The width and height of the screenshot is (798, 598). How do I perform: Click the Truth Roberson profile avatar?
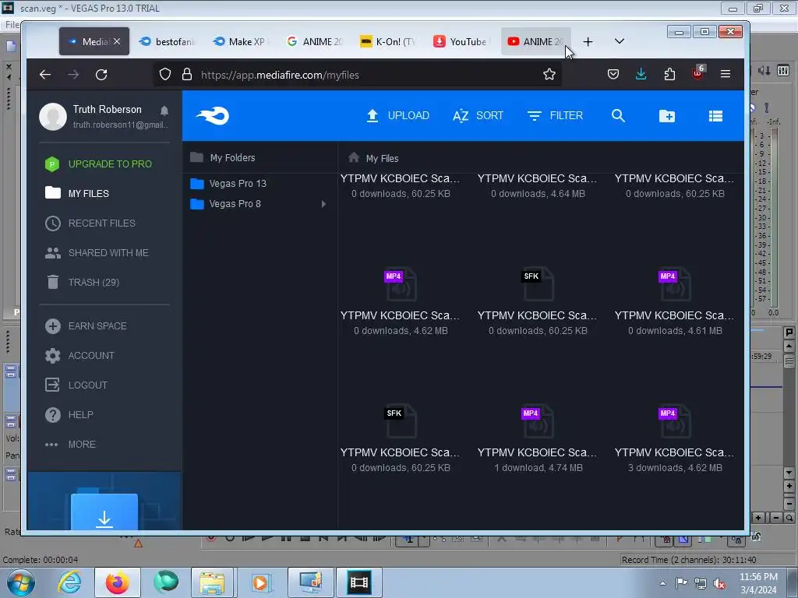[x=53, y=117]
